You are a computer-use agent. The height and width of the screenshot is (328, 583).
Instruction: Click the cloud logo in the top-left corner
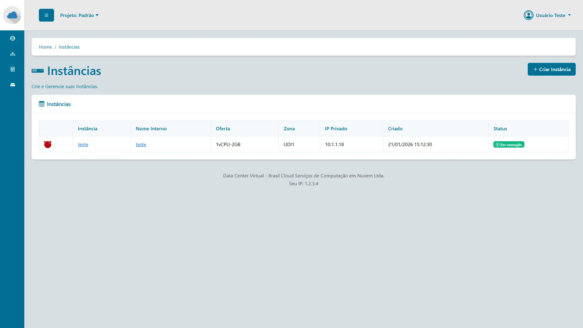[x=12, y=15]
